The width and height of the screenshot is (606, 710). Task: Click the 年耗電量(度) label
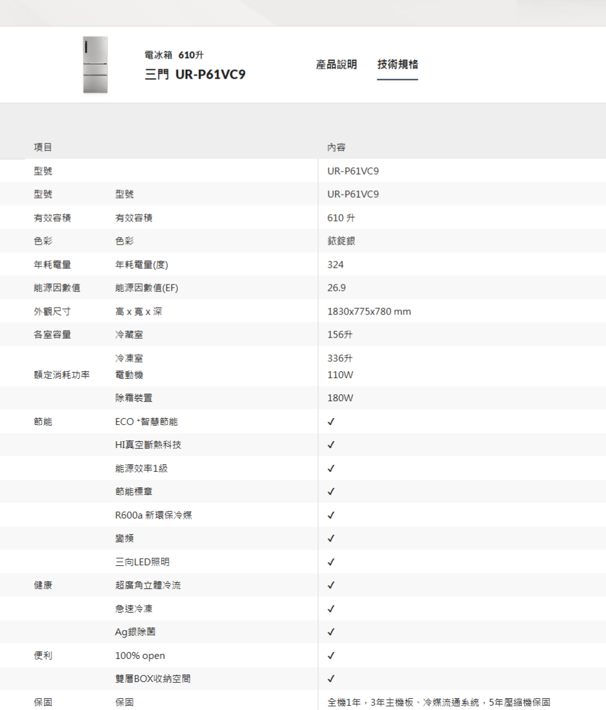tap(142, 265)
